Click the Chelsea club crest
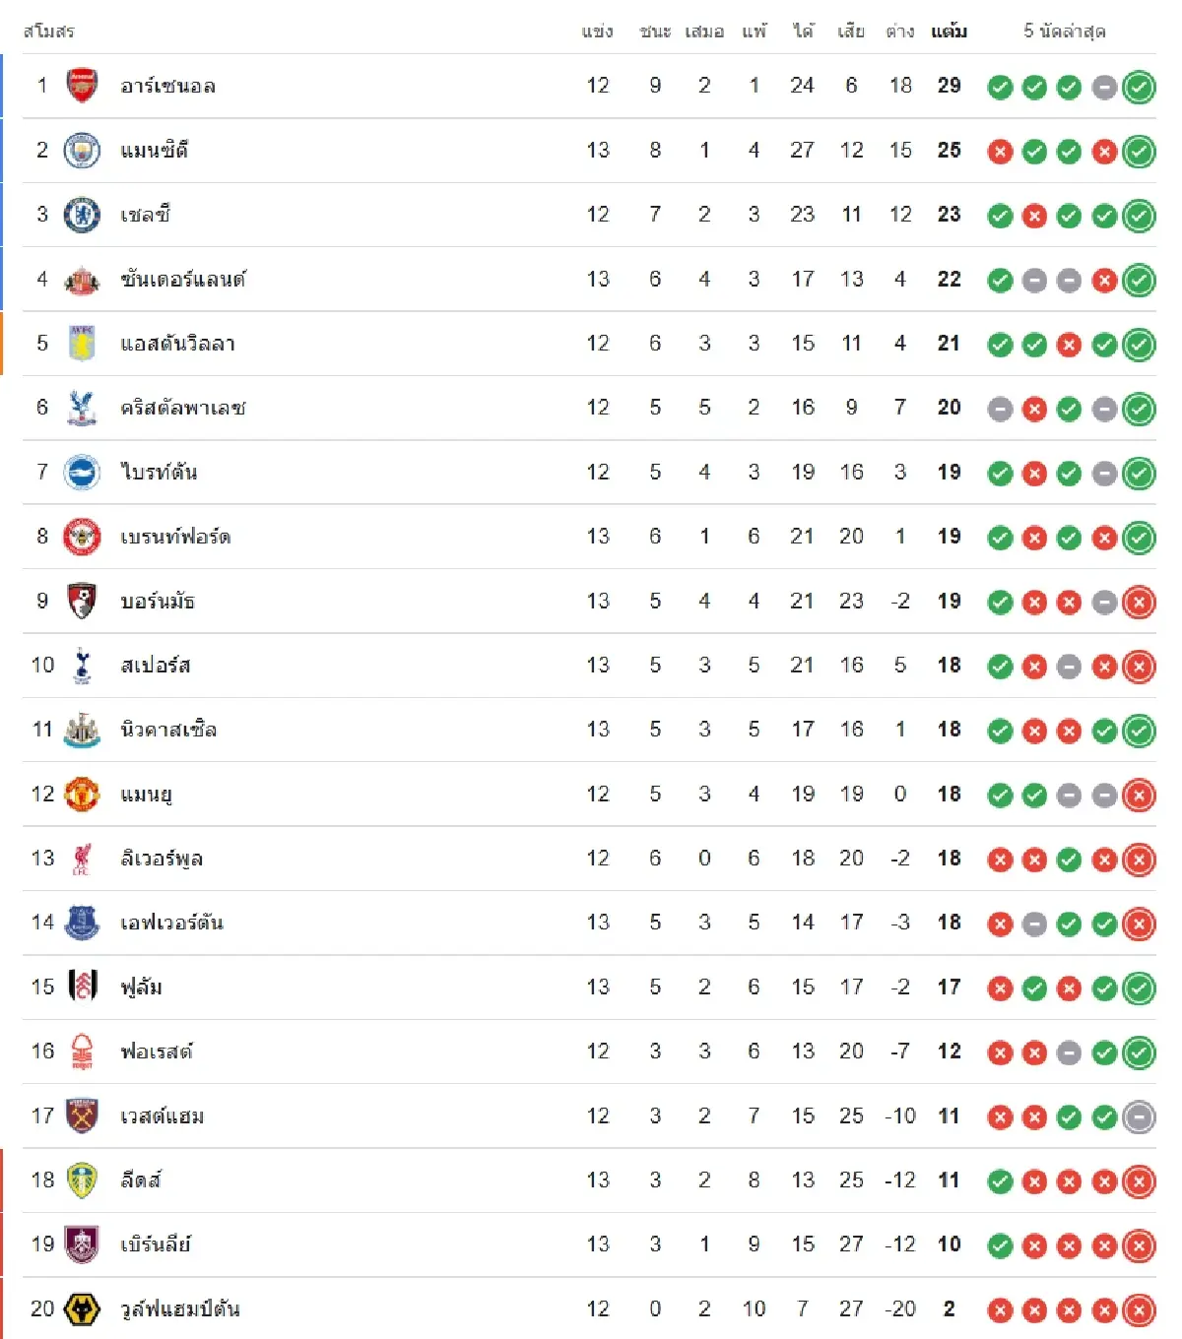The image size is (1182, 1339). tap(82, 215)
